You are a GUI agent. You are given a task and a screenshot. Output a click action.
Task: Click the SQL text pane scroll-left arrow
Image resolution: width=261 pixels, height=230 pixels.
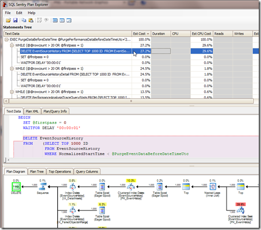click(8, 160)
